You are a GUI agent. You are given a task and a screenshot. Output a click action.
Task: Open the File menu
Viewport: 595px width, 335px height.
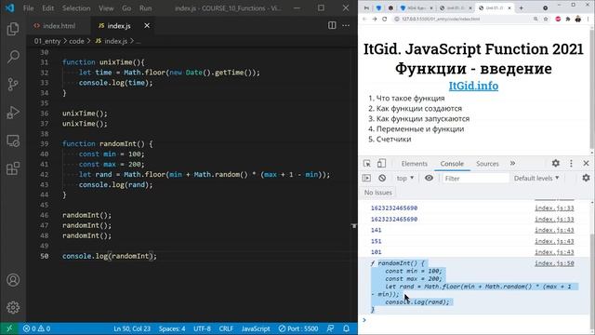coord(28,8)
